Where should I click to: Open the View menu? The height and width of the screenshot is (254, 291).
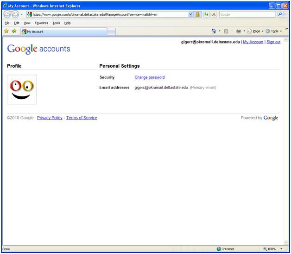pyautogui.click(x=27, y=23)
